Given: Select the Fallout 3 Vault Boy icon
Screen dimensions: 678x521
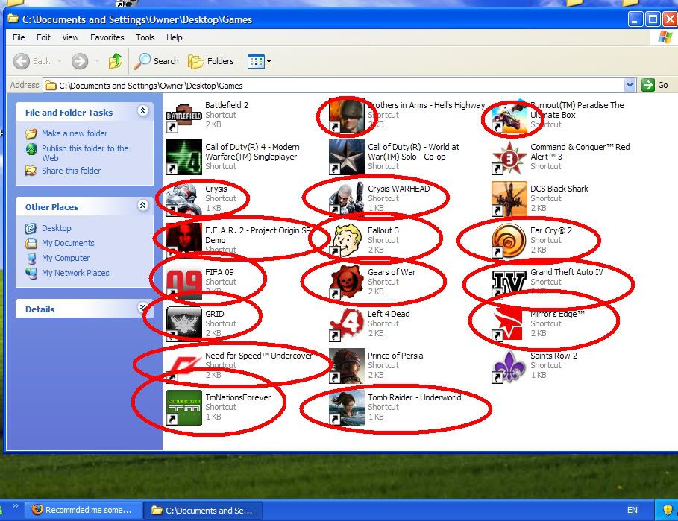Looking at the screenshot, I should coord(347,241).
